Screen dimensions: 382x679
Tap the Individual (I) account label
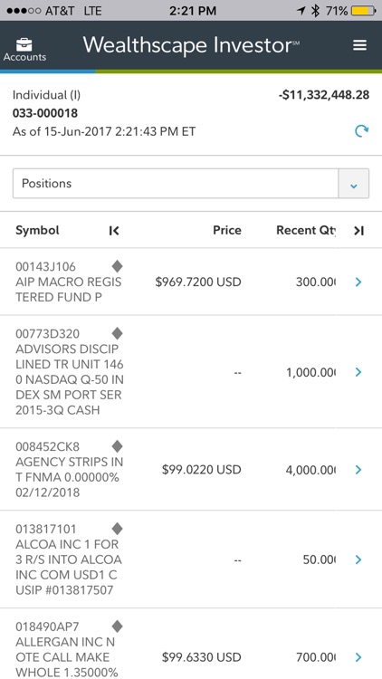tap(46, 95)
